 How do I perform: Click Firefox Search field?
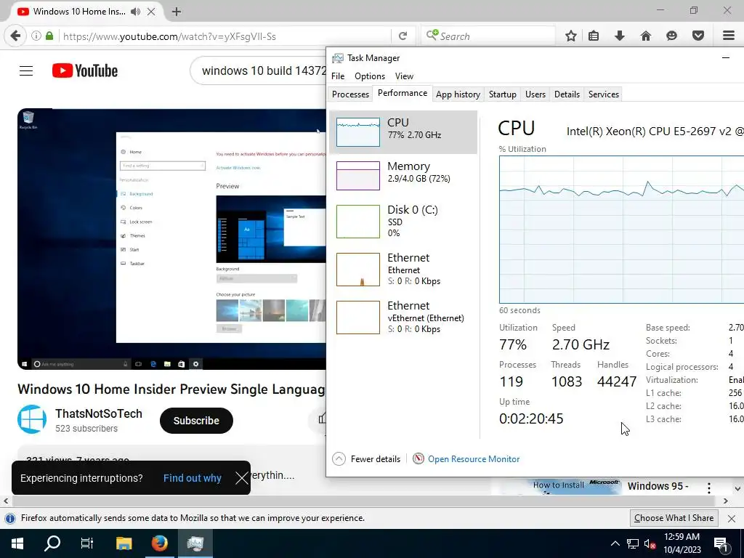click(x=488, y=36)
